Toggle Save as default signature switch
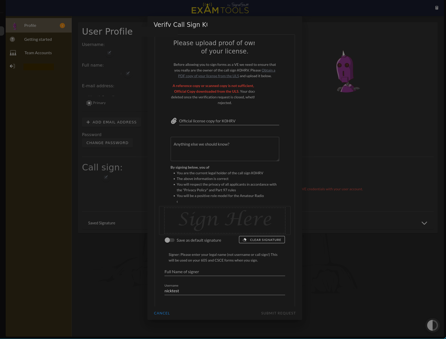446x339 pixels. click(169, 240)
